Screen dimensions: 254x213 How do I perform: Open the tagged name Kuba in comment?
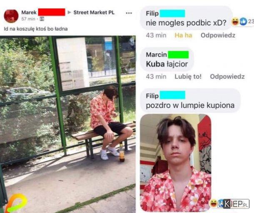[155, 64]
